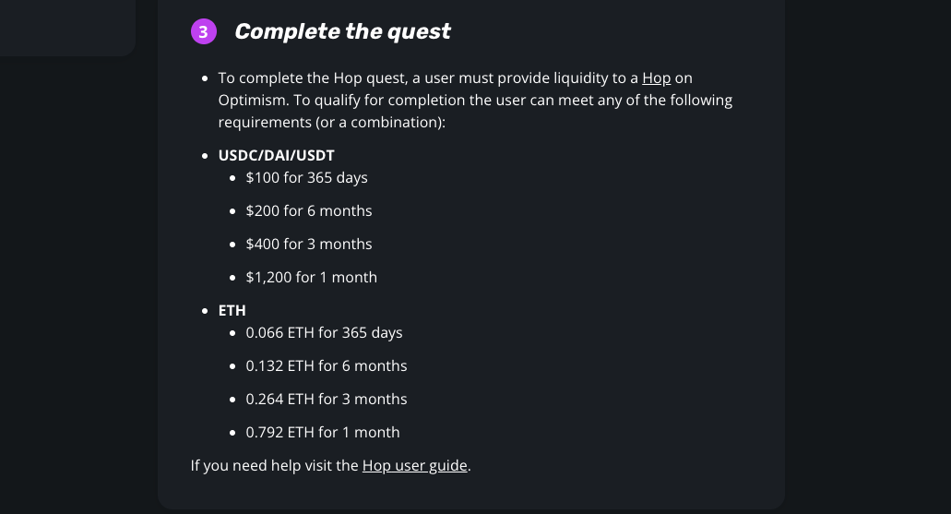Screen dimensions: 951x514
Task: Click the 0.792 ETH for 1 month item
Action: point(323,432)
